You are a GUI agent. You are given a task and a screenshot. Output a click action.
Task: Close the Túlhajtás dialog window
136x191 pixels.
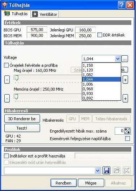130,5
